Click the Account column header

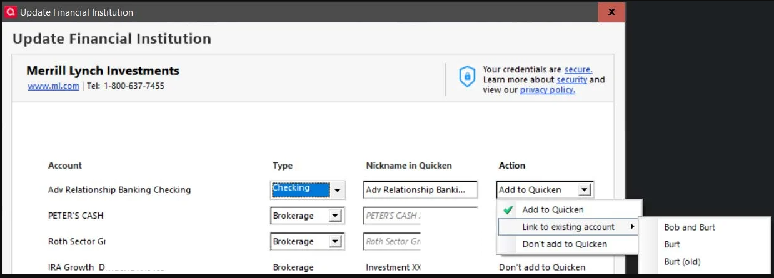pos(65,166)
